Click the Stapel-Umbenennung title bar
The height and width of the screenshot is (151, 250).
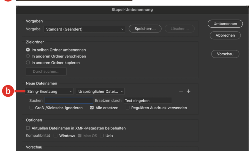132,10
